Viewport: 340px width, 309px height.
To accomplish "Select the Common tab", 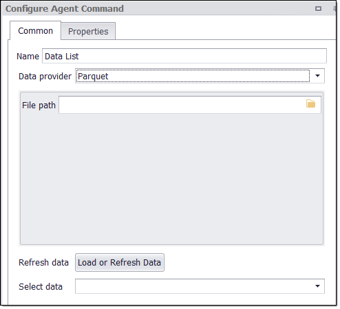I will (x=36, y=31).
